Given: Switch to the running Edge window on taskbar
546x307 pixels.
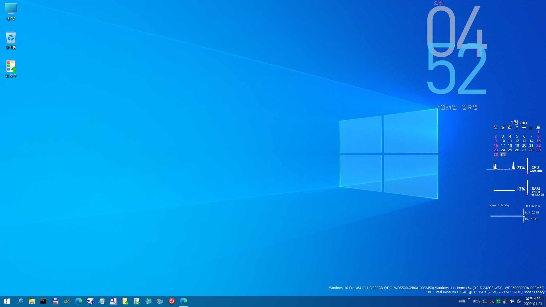Looking at the screenshot, I should coord(183,301).
